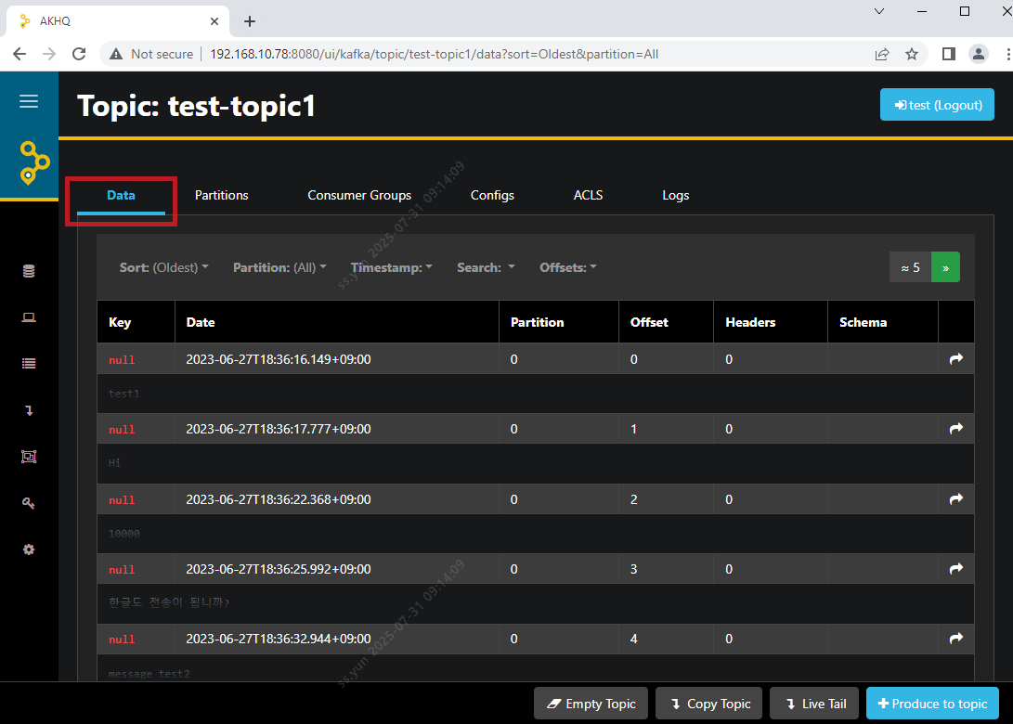
Task: Click the key ACLS sidebar icon
Action: click(x=29, y=503)
